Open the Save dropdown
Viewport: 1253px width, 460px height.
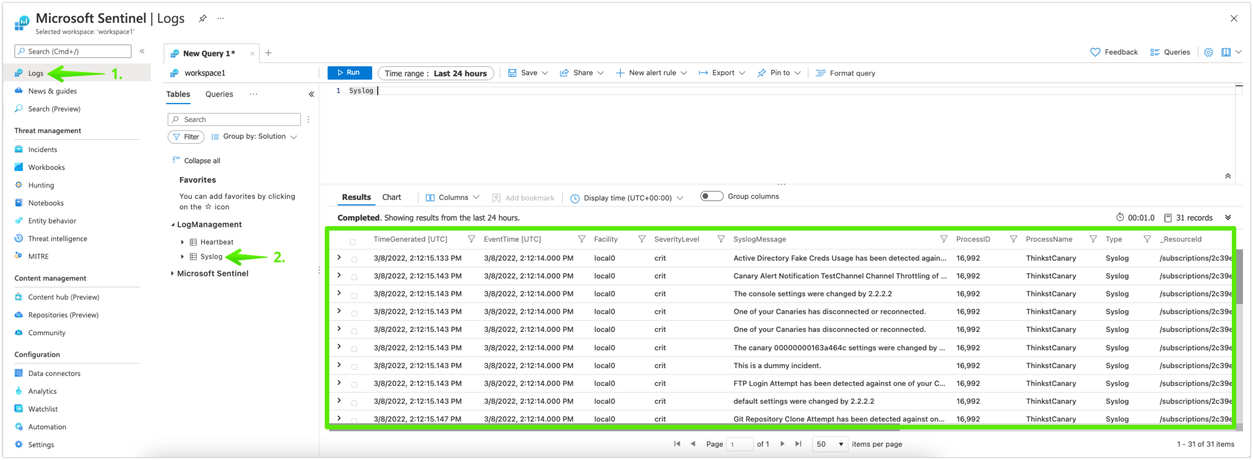(x=528, y=73)
